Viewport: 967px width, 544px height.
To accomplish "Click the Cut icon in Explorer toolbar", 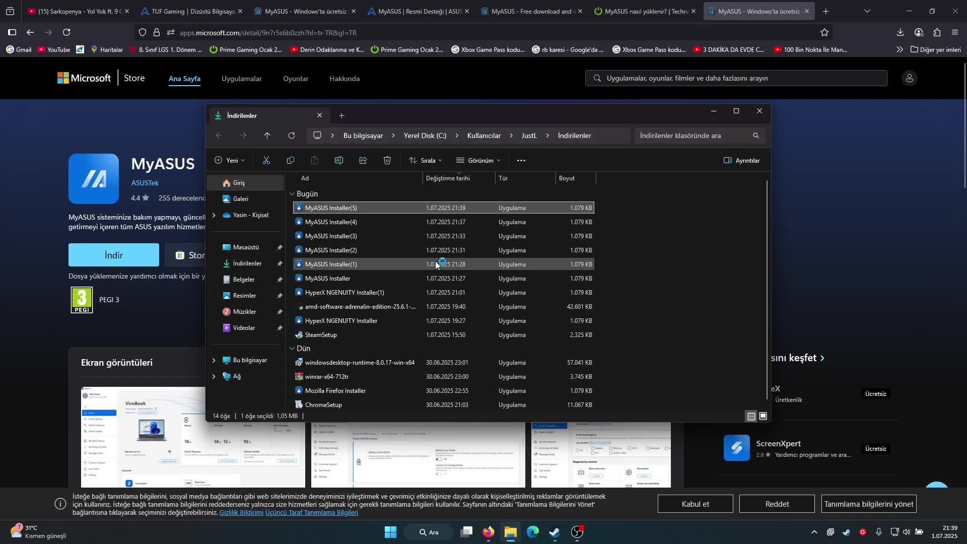I will 266,160.
